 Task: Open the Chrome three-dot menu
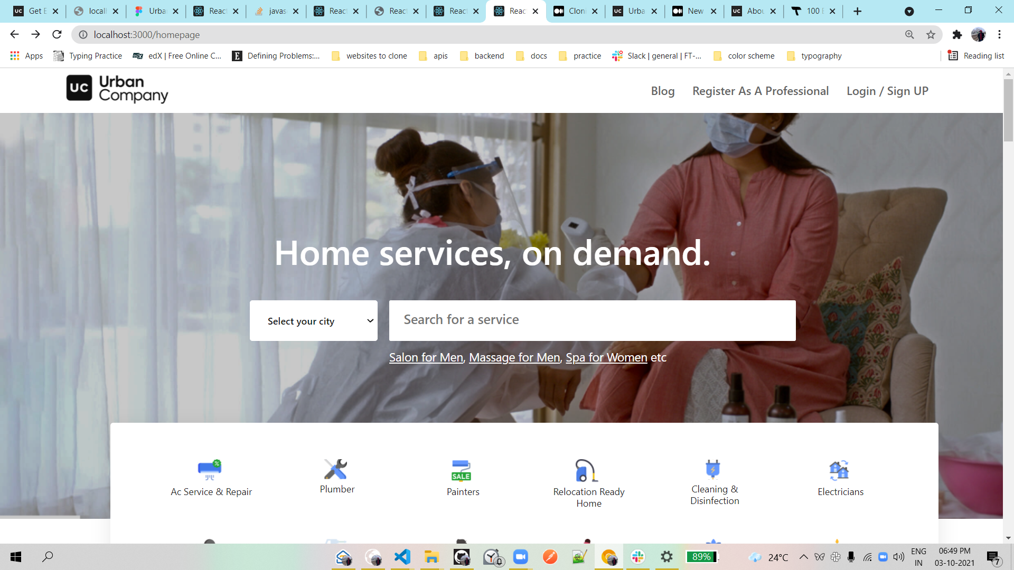click(x=999, y=35)
